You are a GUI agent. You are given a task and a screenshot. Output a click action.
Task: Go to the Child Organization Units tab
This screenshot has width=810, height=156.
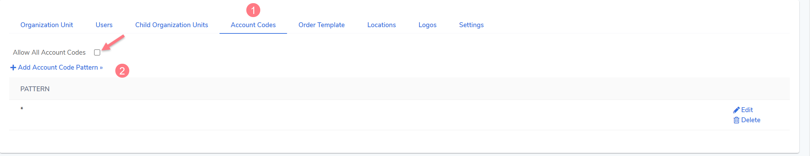point(171,25)
